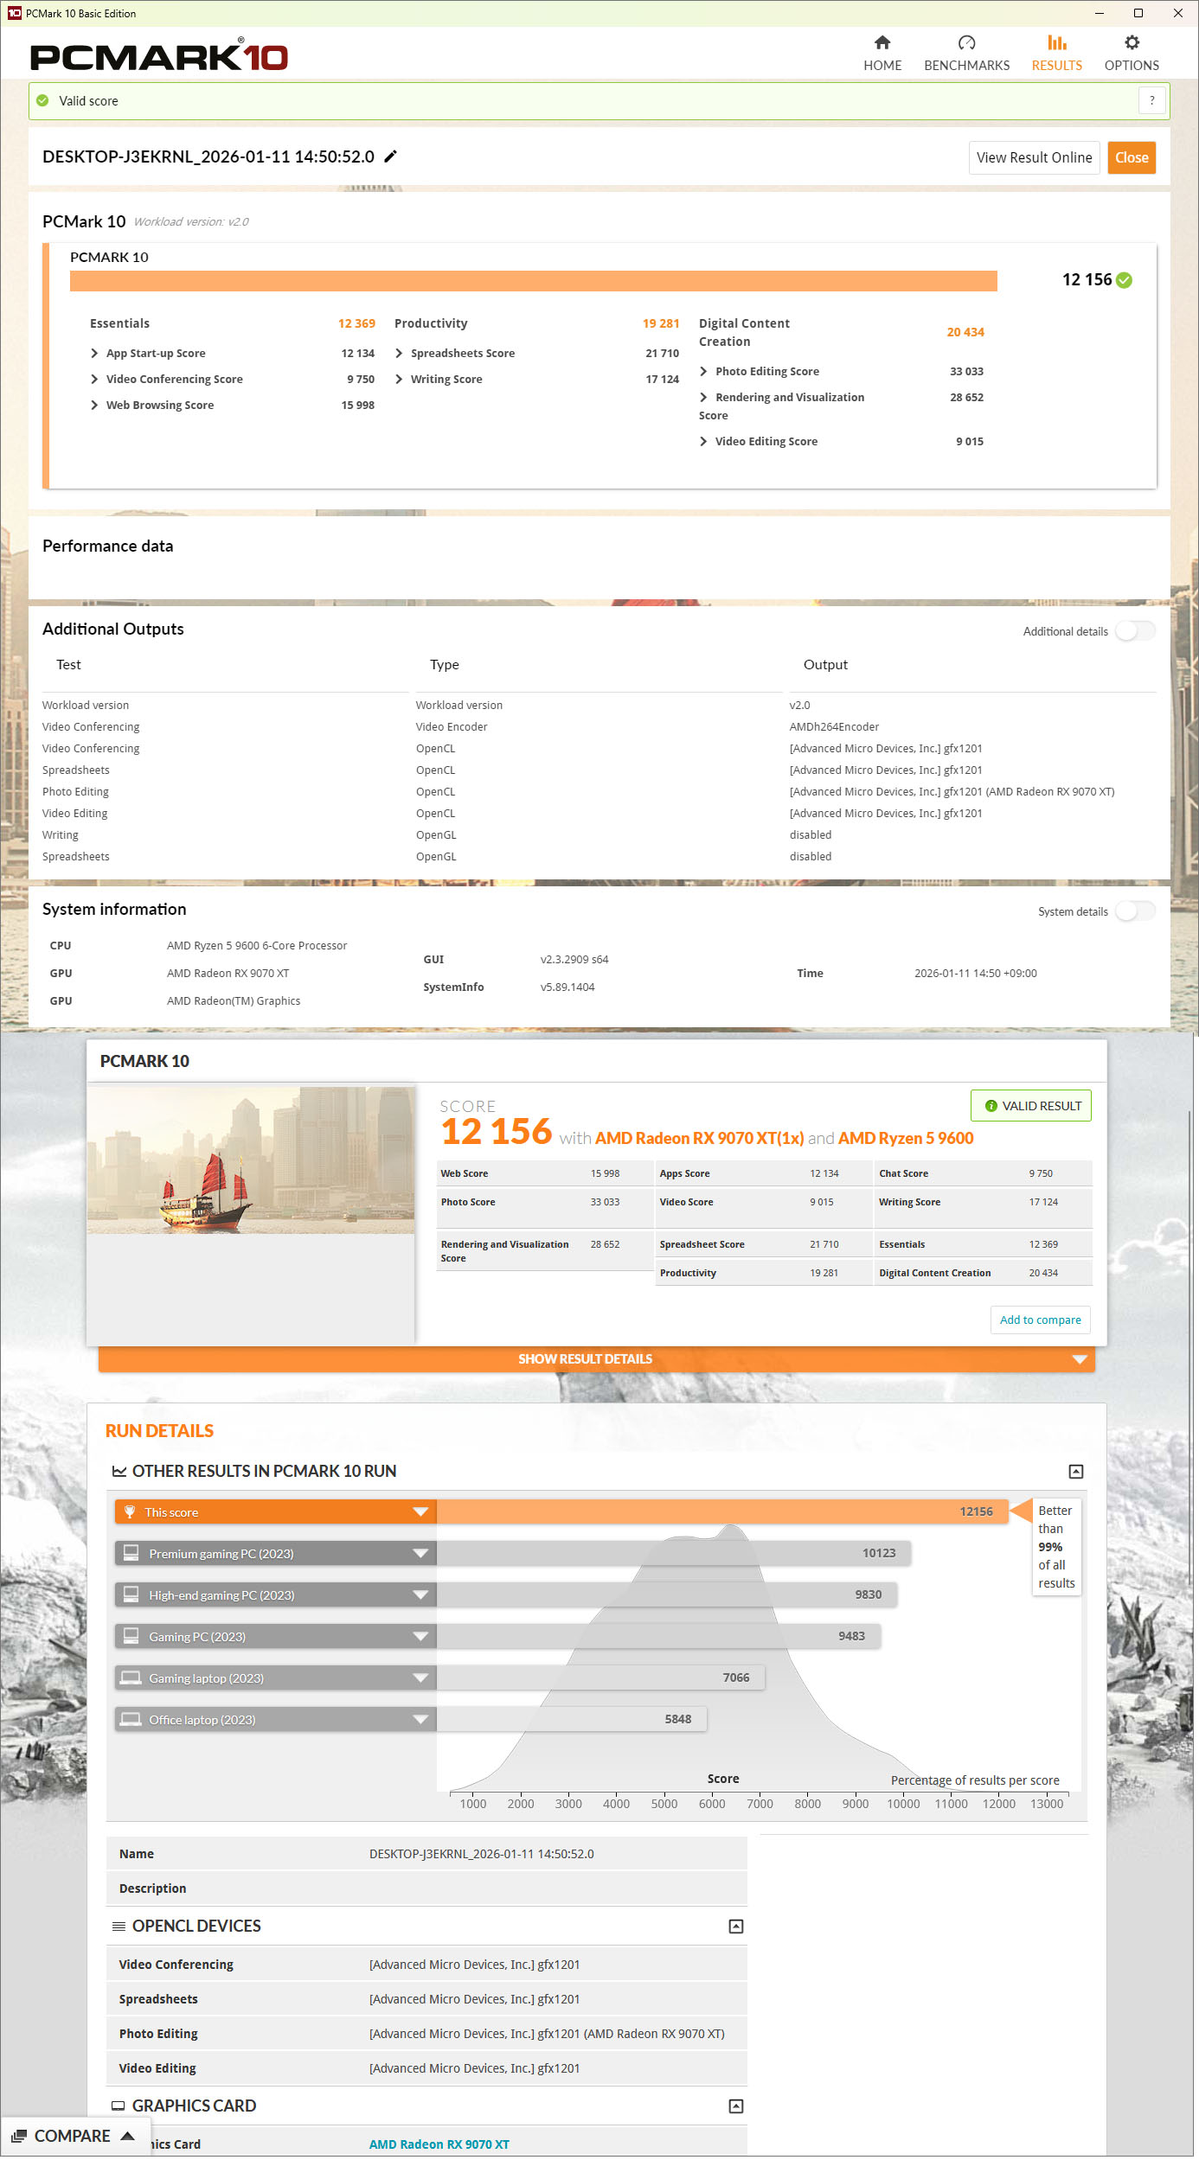Expand the Web Browsing Score row
This screenshot has width=1199, height=2160.
tap(94, 406)
